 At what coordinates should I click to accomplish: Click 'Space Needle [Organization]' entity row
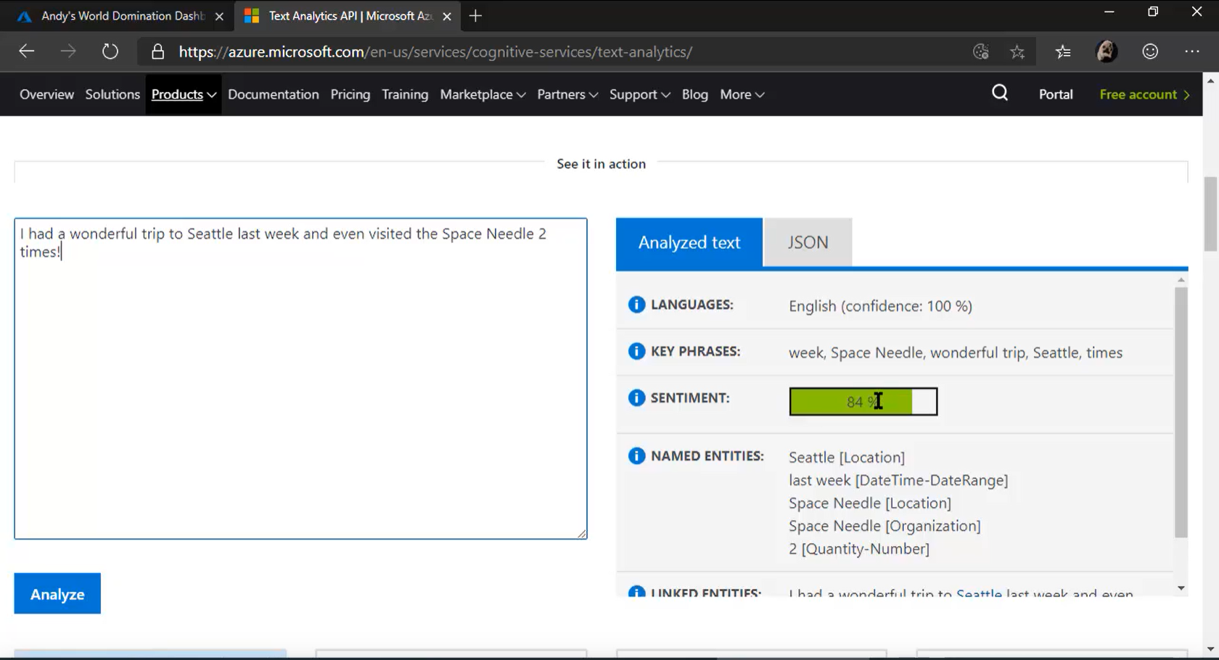[885, 526]
